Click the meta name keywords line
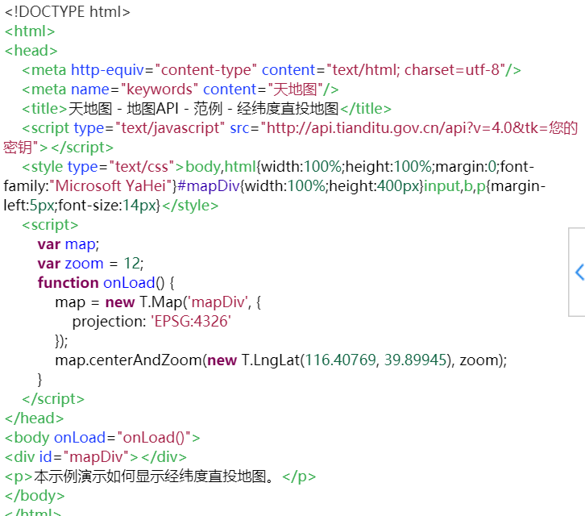This screenshot has height=516, width=585. (x=180, y=89)
